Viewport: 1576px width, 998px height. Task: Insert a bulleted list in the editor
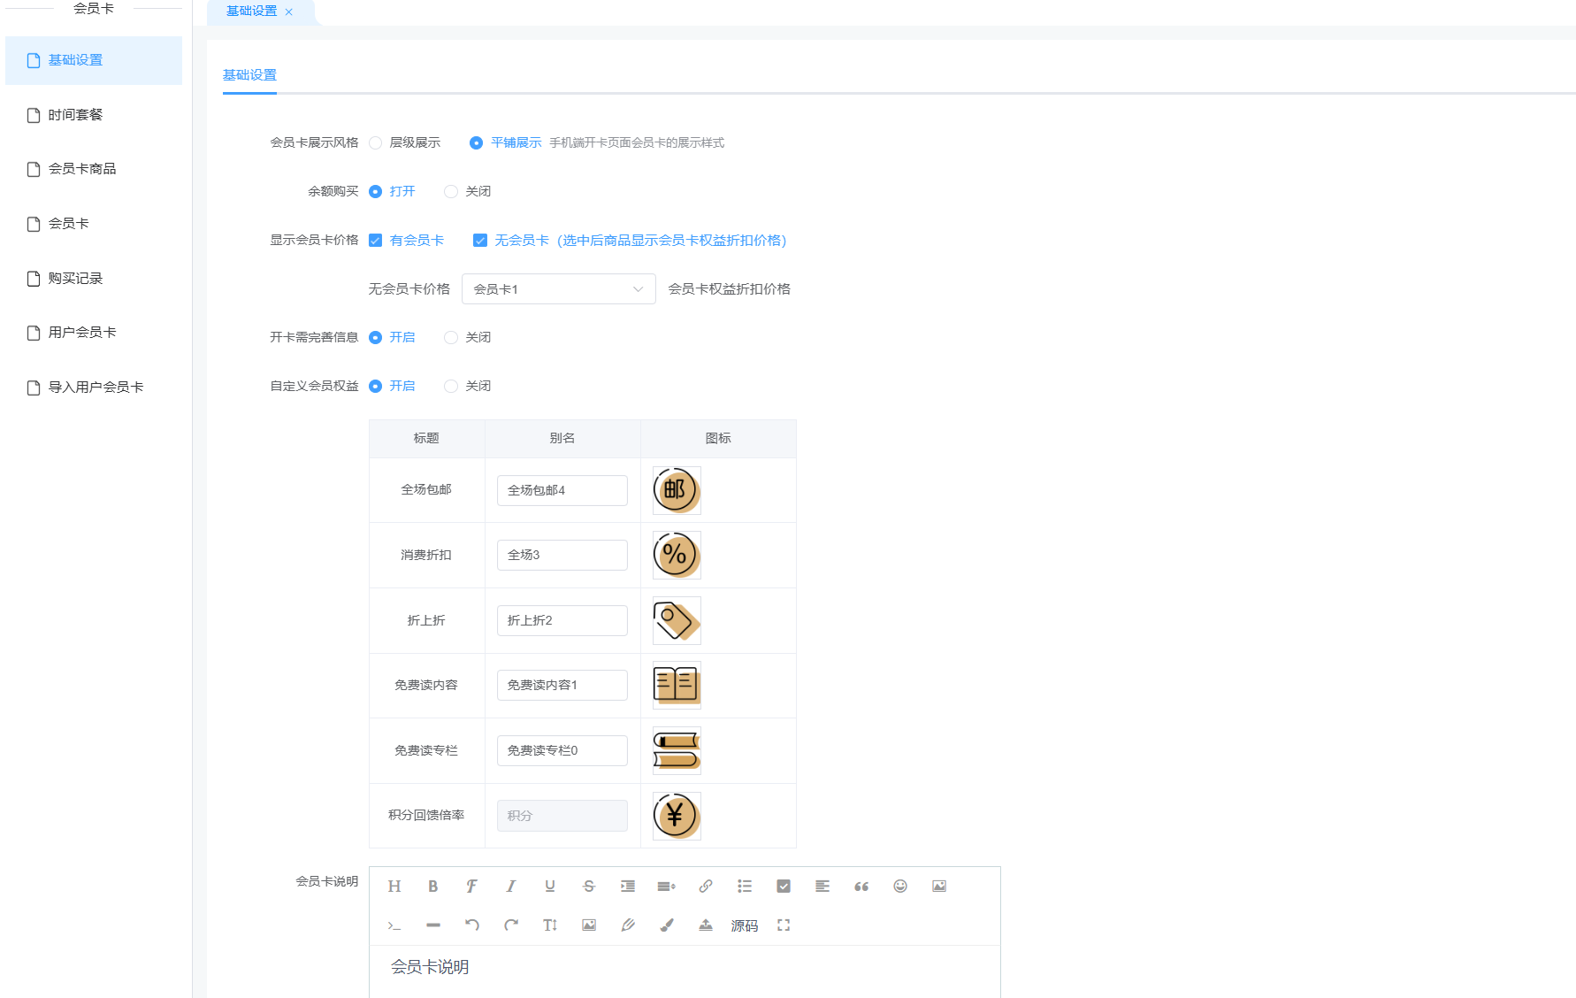[745, 887]
